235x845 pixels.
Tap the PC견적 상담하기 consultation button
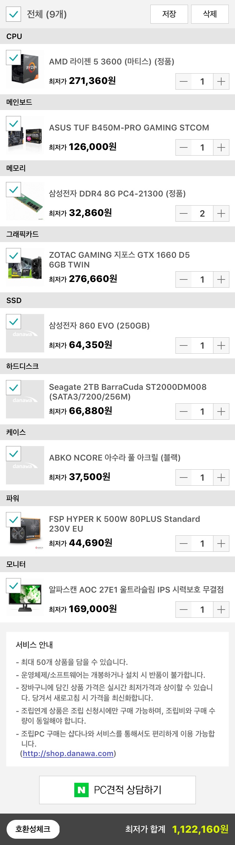117,790
